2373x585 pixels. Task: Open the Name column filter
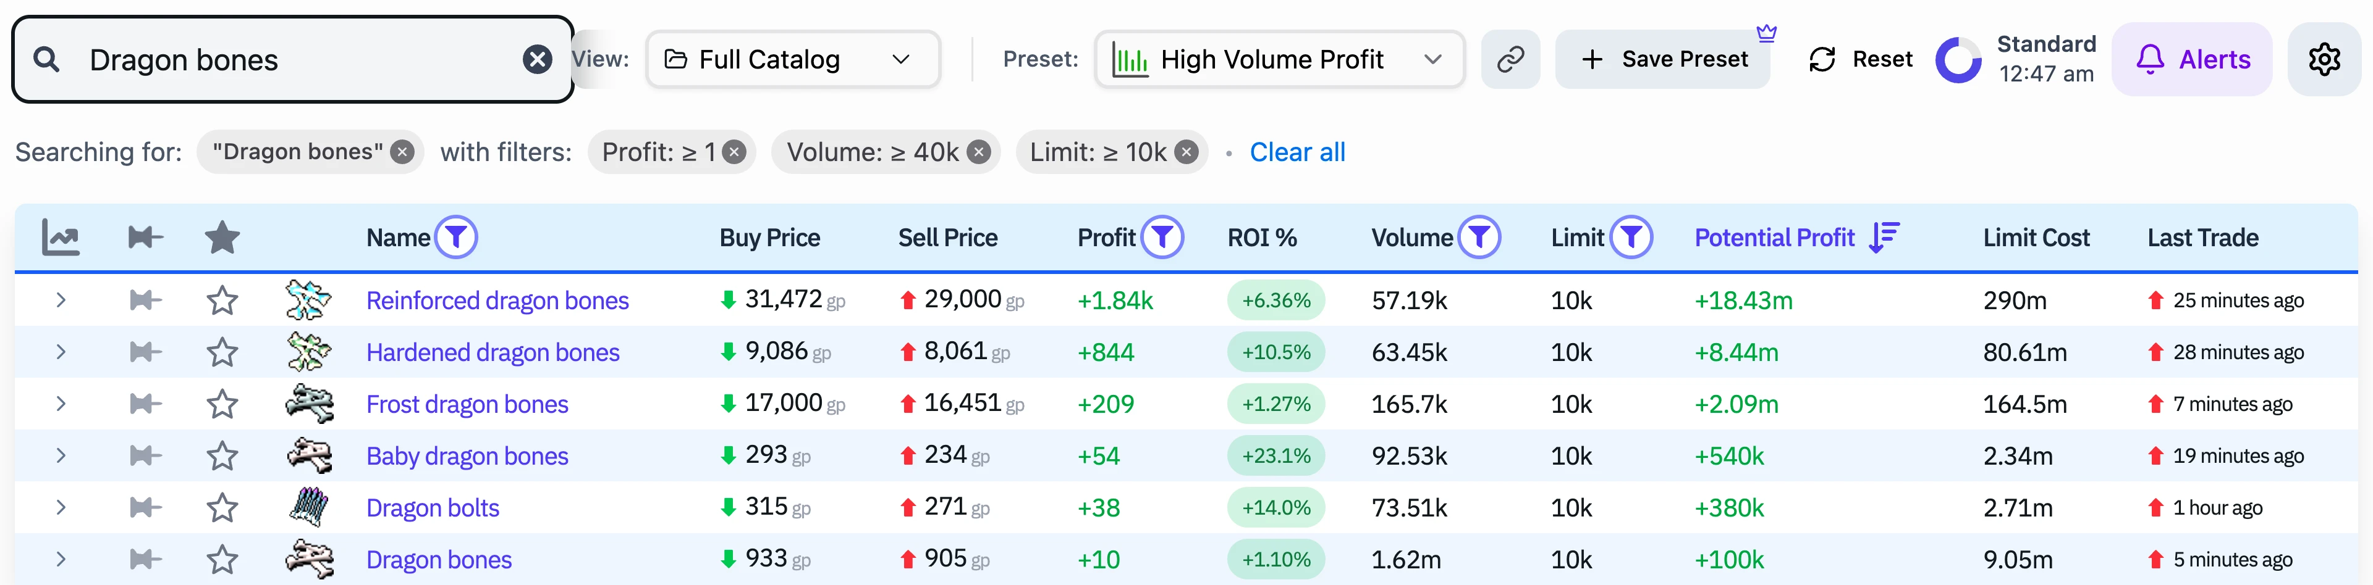click(456, 238)
